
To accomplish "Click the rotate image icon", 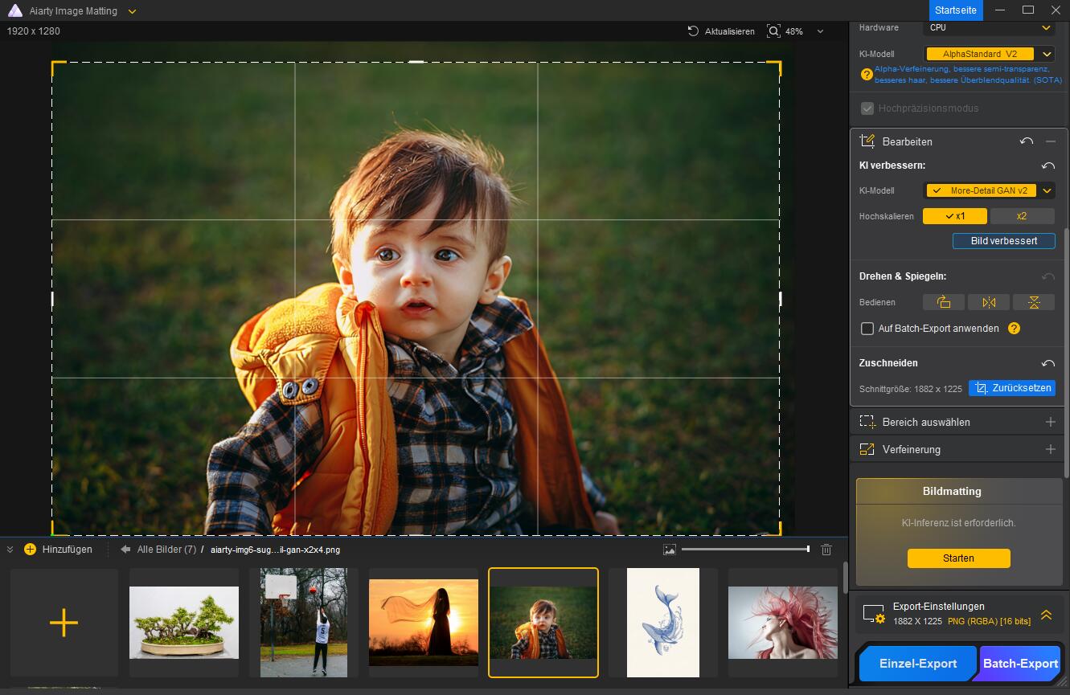I will pos(944,302).
